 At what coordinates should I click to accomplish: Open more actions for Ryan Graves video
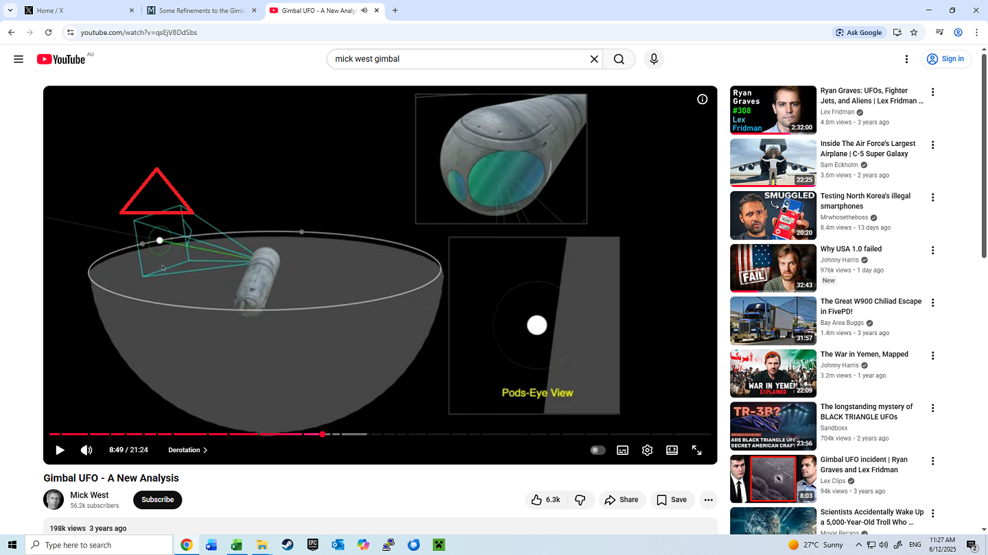click(932, 92)
